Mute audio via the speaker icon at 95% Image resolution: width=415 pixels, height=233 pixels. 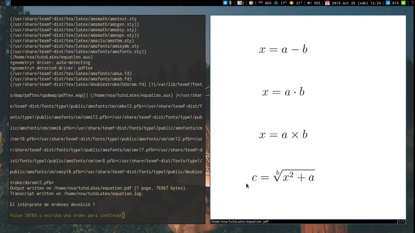tap(309, 3)
